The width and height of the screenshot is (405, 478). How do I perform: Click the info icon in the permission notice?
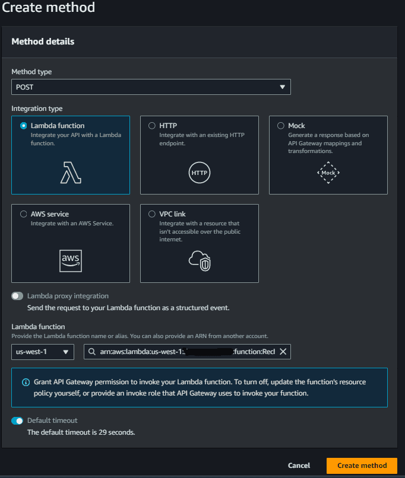26,383
